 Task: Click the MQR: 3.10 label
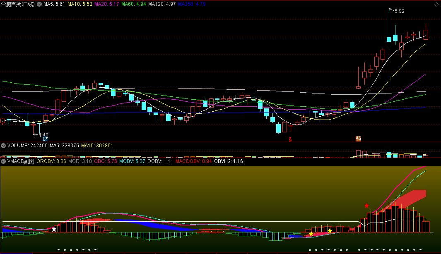(80, 161)
